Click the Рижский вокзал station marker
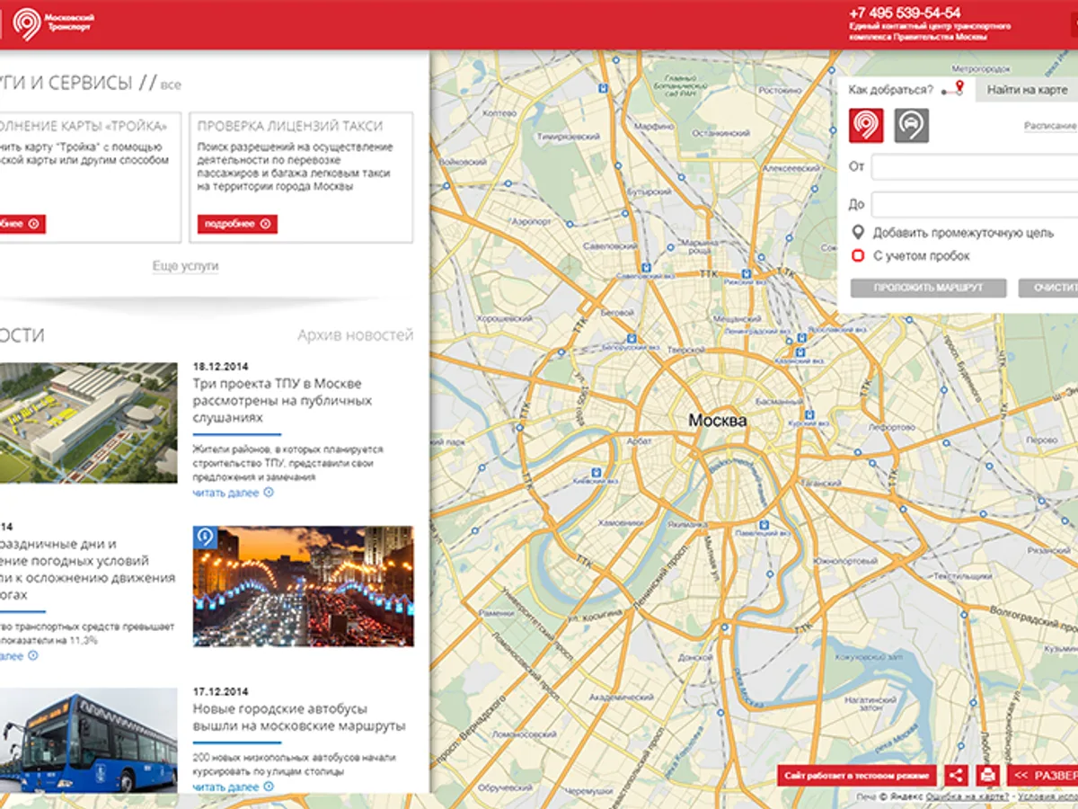The image size is (1078, 809). (746, 274)
